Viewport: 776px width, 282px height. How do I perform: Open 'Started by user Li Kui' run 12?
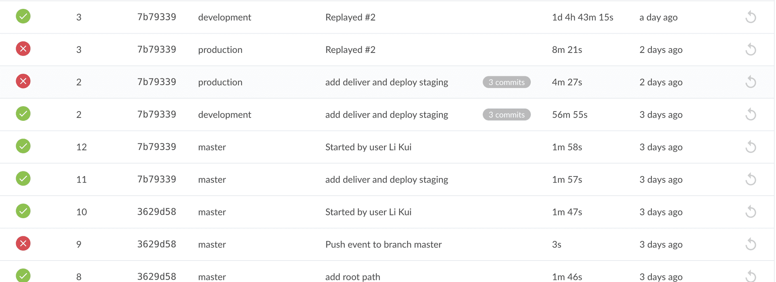pos(368,147)
